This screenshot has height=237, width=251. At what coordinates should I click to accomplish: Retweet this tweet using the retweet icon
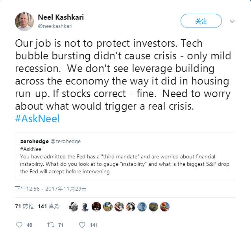coord(50,225)
